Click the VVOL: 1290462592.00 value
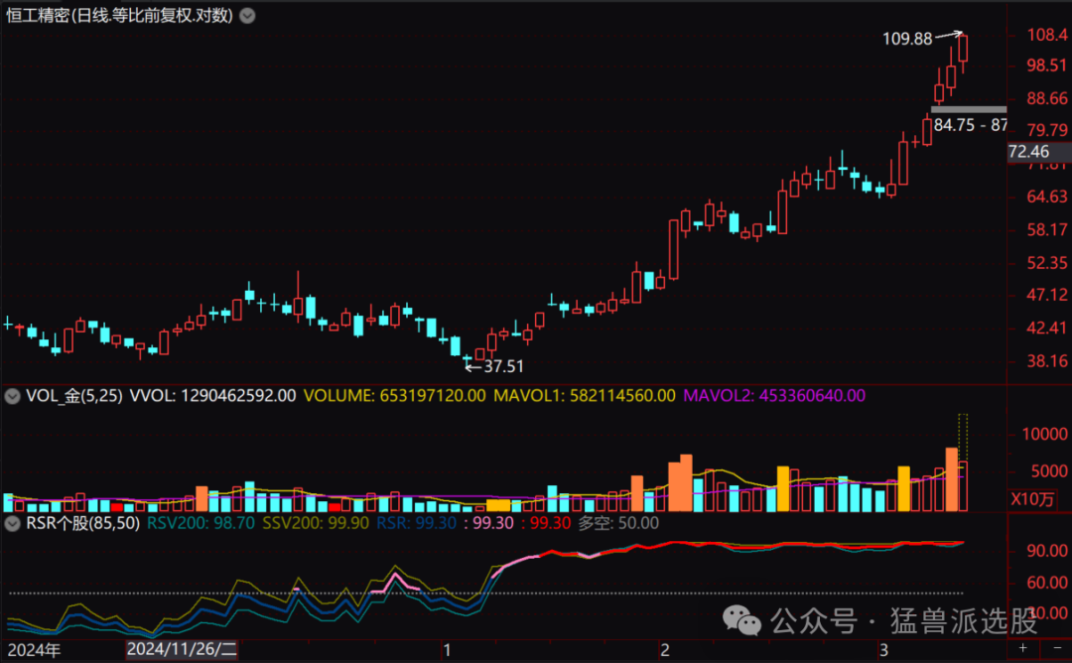 (212, 396)
